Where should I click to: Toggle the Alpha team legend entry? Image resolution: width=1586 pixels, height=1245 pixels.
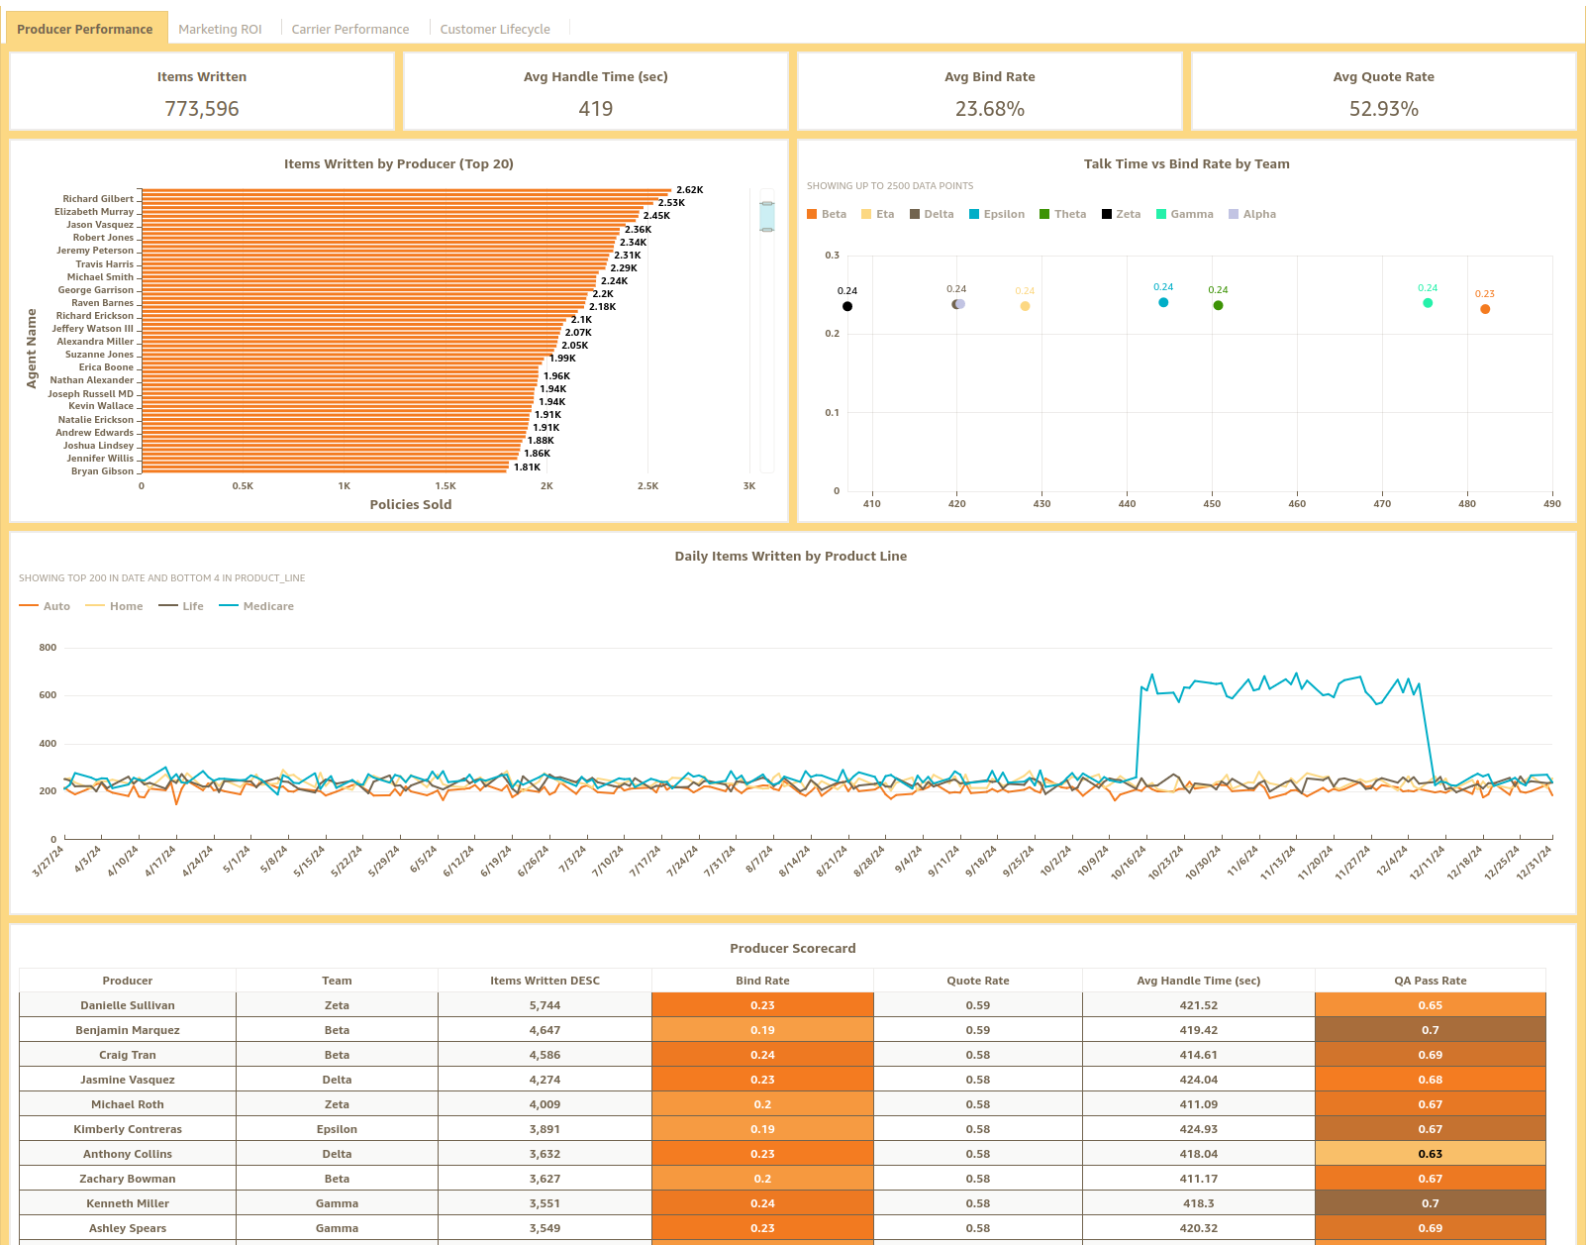coord(1251,214)
